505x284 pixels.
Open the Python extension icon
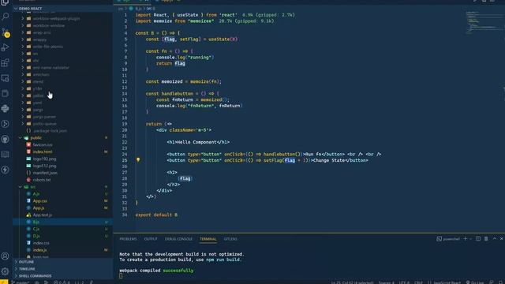point(6,109)
